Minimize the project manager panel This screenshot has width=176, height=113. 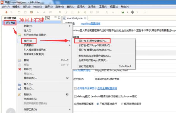pos(55,17)
